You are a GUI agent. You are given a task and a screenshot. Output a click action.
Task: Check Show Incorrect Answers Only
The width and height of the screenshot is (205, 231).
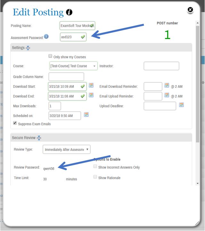[95, 167]
